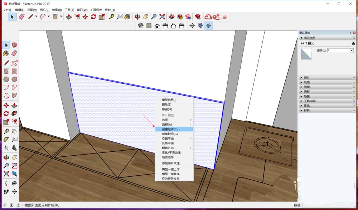Screen dimensions: 358x210
Task: Switch to the Top view icon
Action: pyautogui.click(x=148, y=26)
